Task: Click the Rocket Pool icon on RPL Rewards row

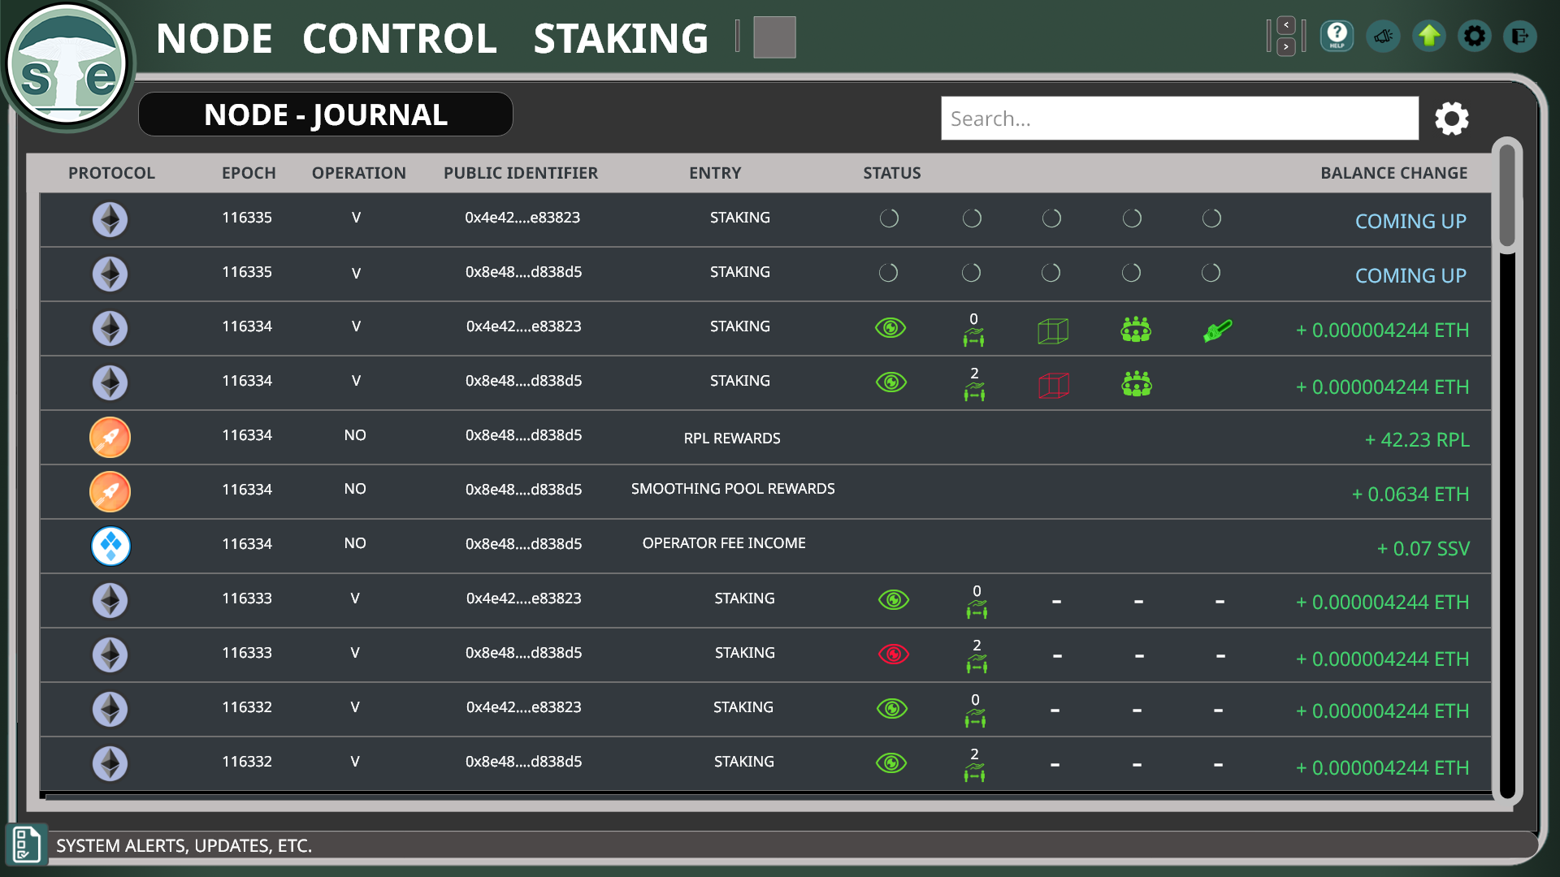Action: pyautogui.click(x=110, y=438)
